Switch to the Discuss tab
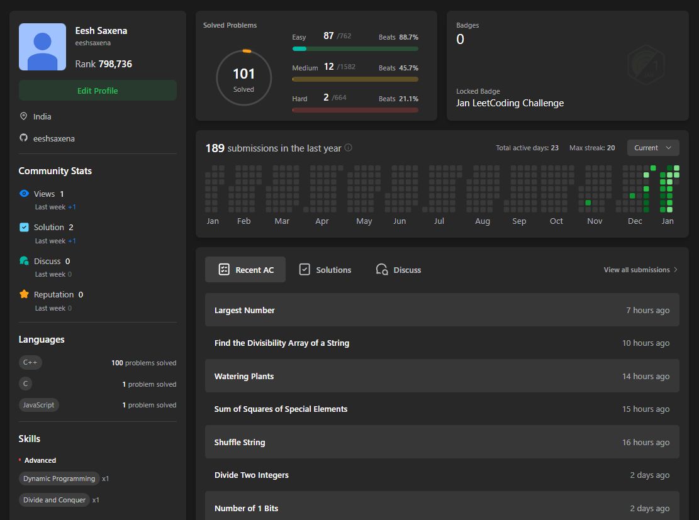The image size is (699, 520). coord(398,270)
